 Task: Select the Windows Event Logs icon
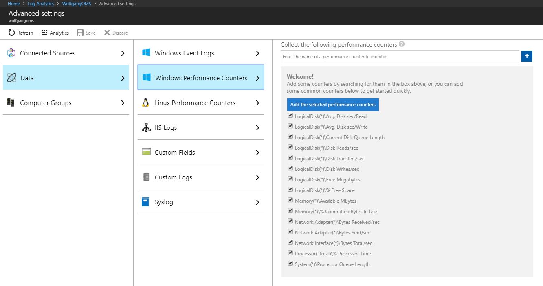coord(147,53)
